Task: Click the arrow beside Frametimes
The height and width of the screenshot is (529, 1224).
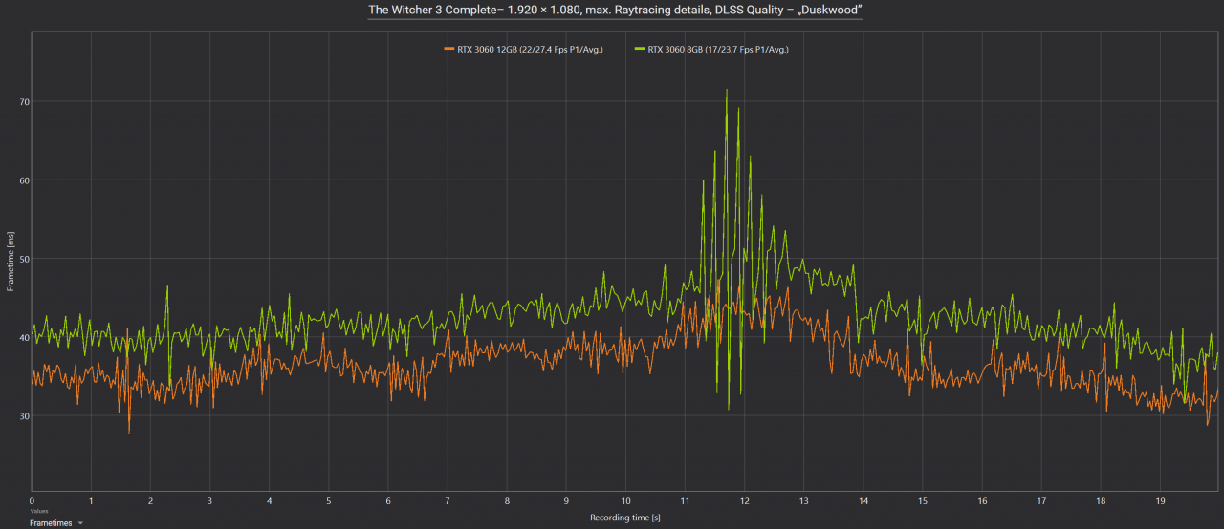Action: click(x=80, y=523)
